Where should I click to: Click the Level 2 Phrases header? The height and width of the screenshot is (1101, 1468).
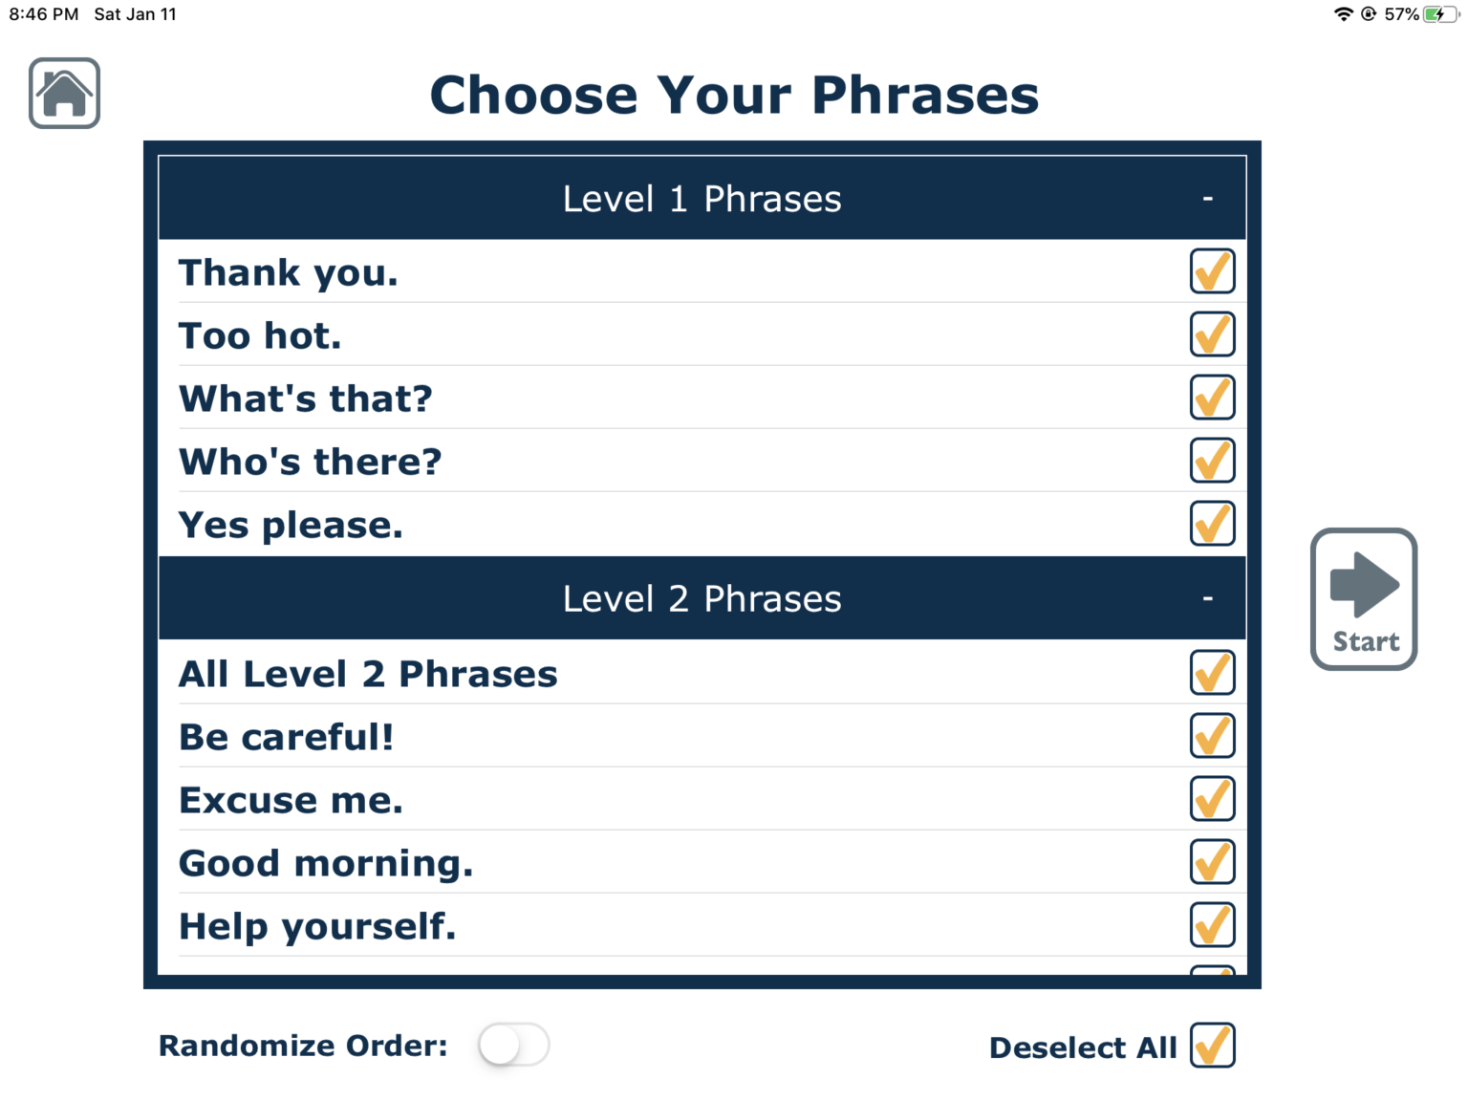coord(702,597)
